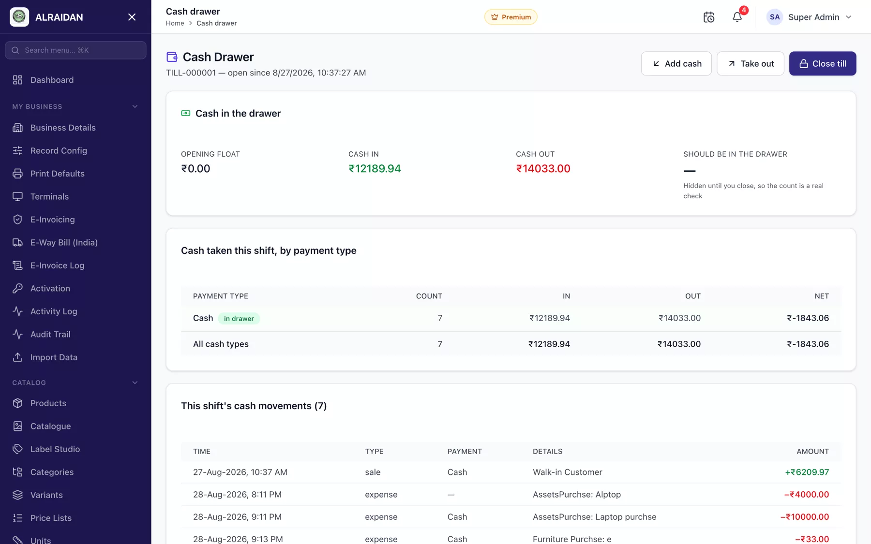This screenshot has width=871, height=544.
Task: Go to Record Config page
Action: click(75, 151)
